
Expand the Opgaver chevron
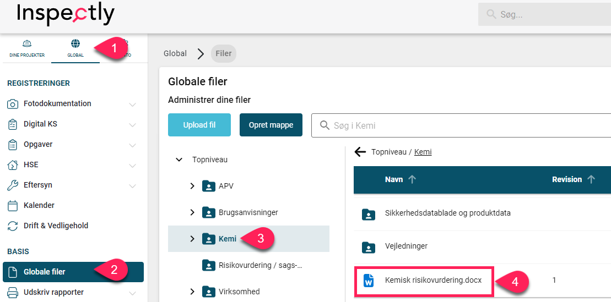coord(132,145)
